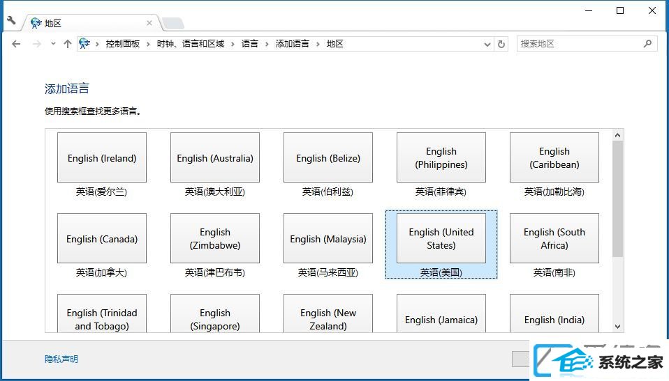This screenshot has height=381, width=669.
Task: Click the 英语(加勒比海) caption
Action: [x=554, y=192]
